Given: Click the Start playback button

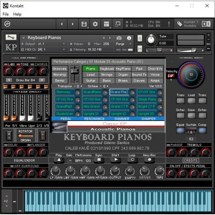Looking at the screenshot, I should point(116,160).
